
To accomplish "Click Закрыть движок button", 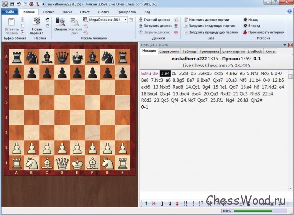I will (x=154, y=32).
